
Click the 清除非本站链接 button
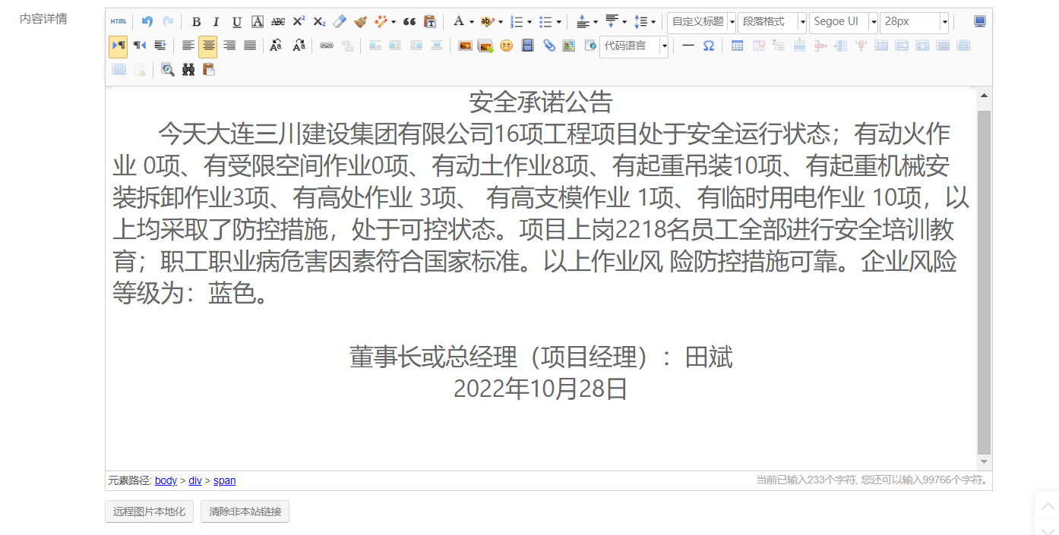click(x=245, y=511)
